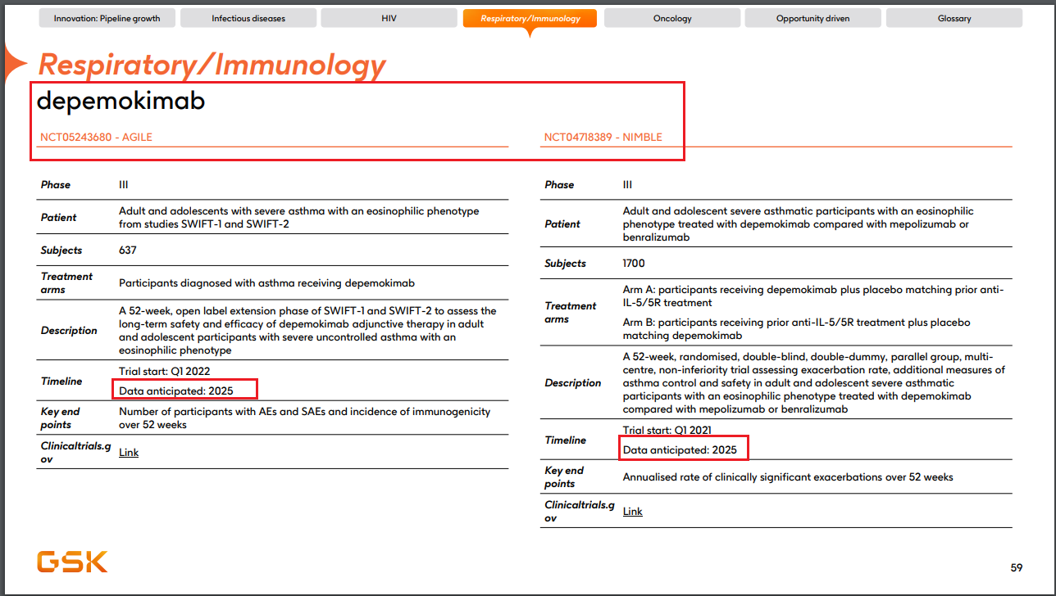1056x596 pixels.
Task: Open the AGILE trial Clinicaltrials.gov Link
Action: tap(129, 452)
